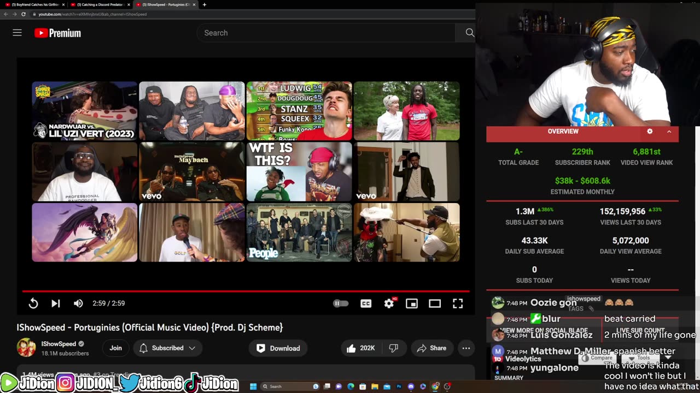Viewport: 700px width, 393px height.
Task: Open the player settings gear
Action: (389, 303)
